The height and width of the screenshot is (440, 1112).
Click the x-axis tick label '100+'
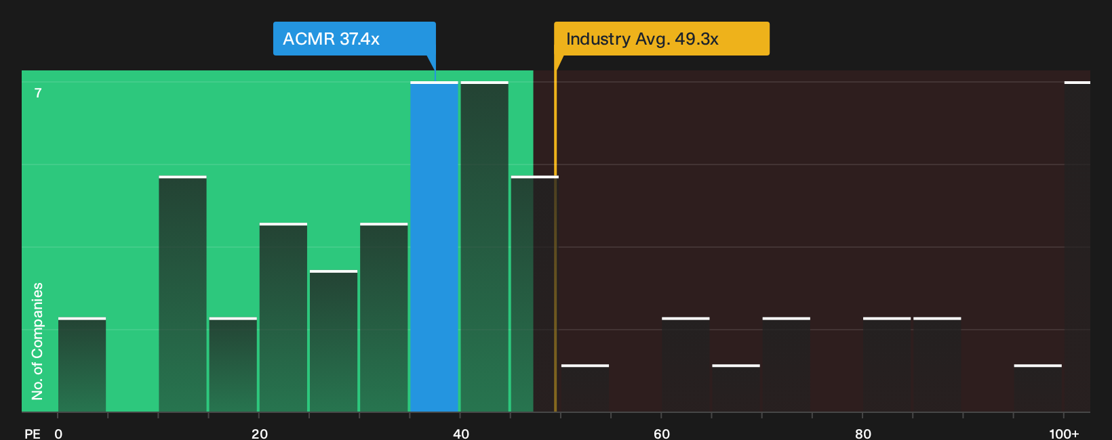tap(1064, 433)
